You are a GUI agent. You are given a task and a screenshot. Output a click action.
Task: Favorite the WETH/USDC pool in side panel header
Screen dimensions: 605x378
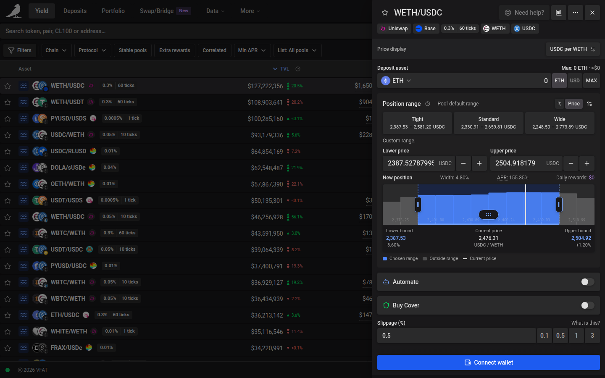[384, 13]
